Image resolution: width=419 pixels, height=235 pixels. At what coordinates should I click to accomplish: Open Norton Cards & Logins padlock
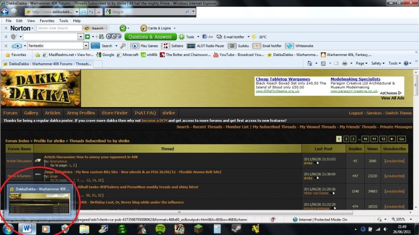(143, 28)
